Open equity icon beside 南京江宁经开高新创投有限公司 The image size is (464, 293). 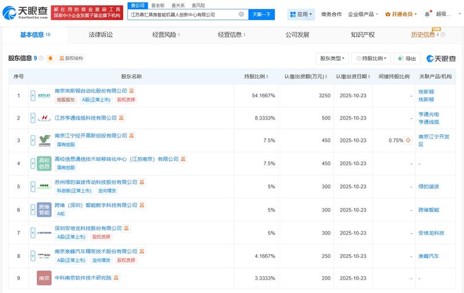(131, 136)
